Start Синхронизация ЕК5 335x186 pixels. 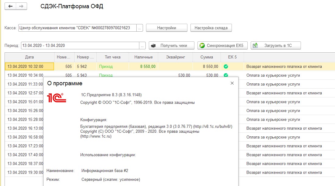pos(222,46)
